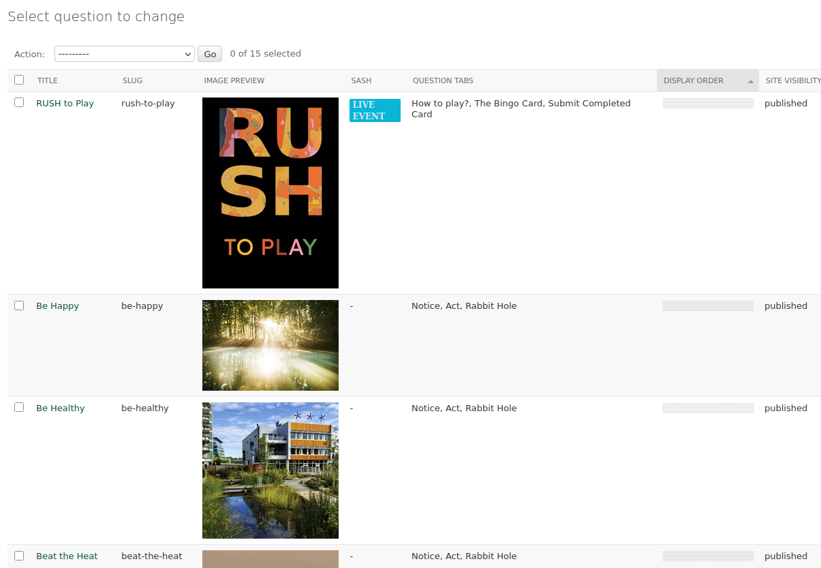Open the RUSH to Play question link

click(65, 104)
